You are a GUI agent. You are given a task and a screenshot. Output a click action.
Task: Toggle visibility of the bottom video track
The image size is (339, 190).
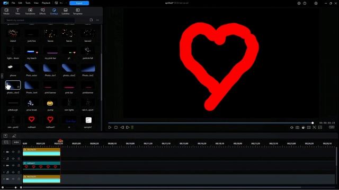[x=13, y=179]
